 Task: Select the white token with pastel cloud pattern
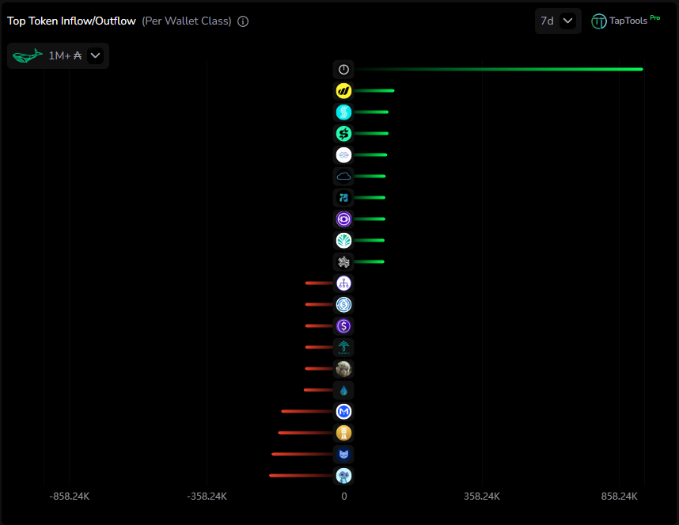[x=343, y=155]
